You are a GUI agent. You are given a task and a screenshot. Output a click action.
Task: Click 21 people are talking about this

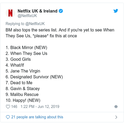pyautogui.click(x=37, y=117)
